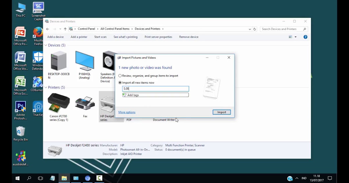The width and height of the screenshot is (349, 183).
Task: Click the Add tags field
Action: [156, 95]
